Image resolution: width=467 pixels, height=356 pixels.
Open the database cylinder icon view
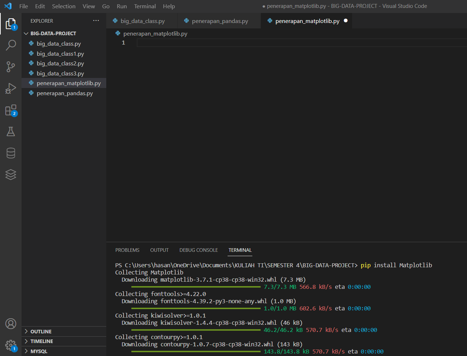pos(11,153)
